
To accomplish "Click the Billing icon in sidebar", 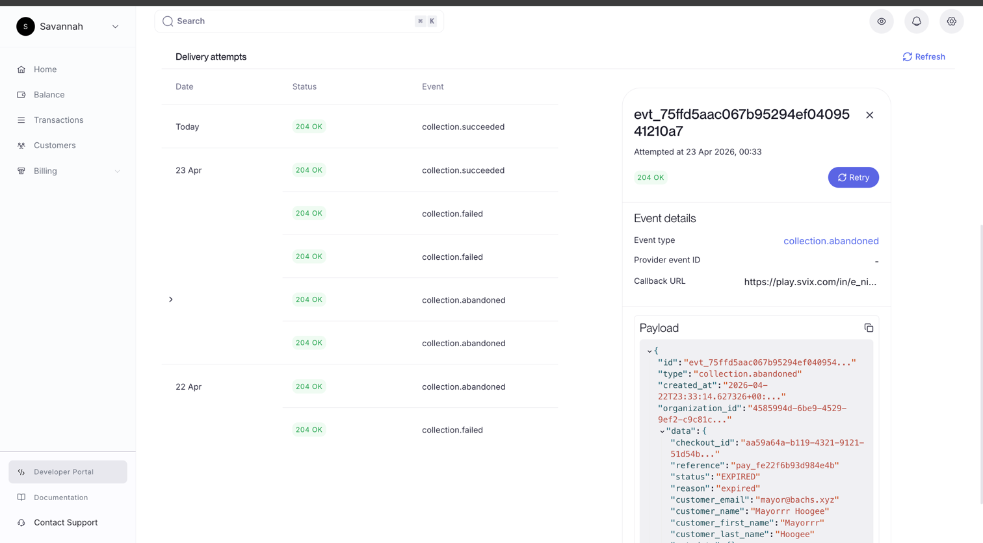I will point(21,171).
